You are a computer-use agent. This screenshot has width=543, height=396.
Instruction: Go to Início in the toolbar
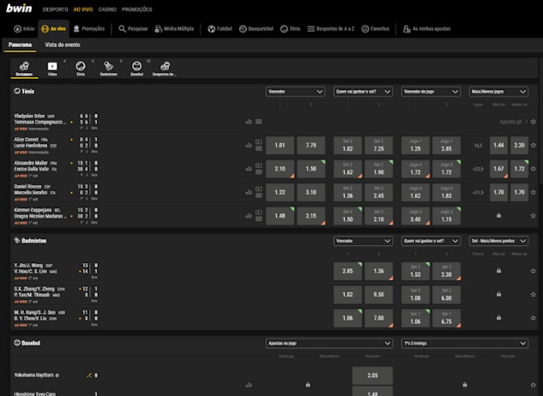(24, 29)
